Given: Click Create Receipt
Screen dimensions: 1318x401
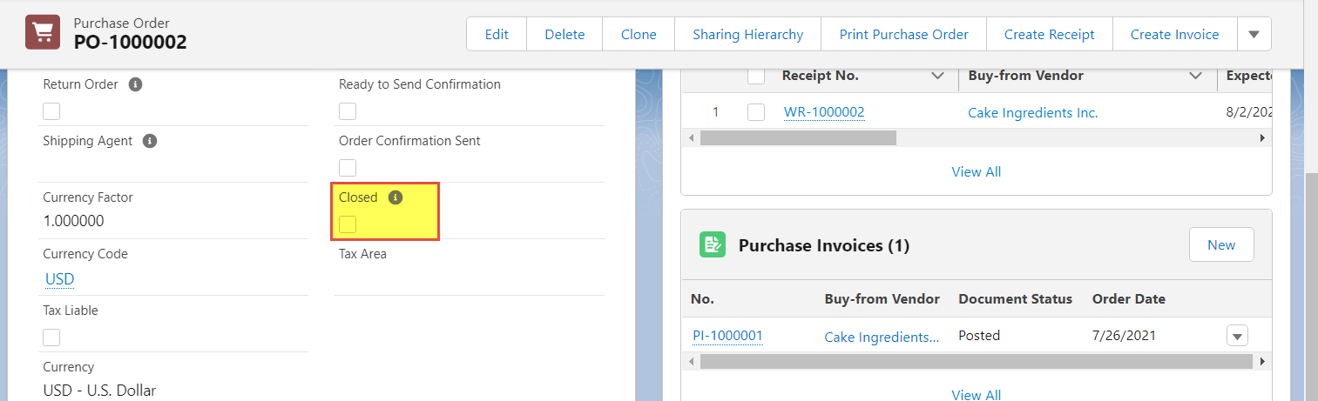Looking at the screenshot, I should 1050,35.
